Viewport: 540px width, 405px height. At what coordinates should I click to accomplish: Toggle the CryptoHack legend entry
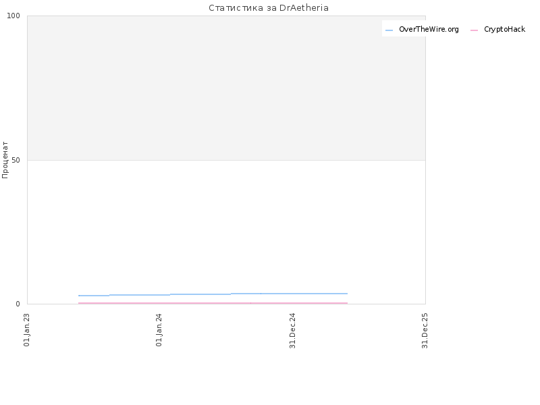pos(498,30)
